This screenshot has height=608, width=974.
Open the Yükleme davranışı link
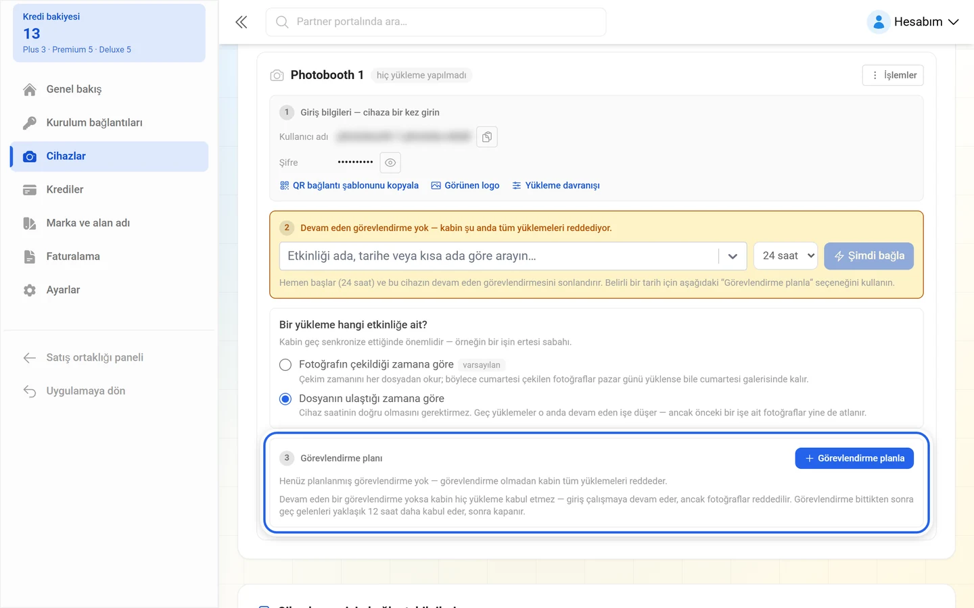click(556, 186)
